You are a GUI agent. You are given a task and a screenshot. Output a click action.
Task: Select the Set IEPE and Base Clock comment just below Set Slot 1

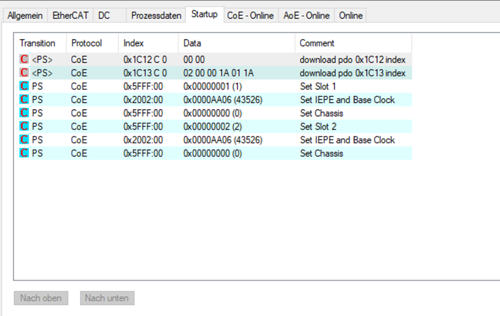(x=347, y=100)
